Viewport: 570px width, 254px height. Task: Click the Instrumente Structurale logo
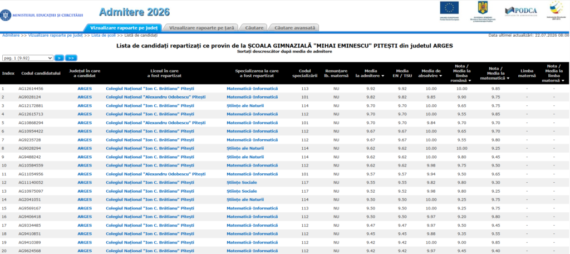point(556,10)
